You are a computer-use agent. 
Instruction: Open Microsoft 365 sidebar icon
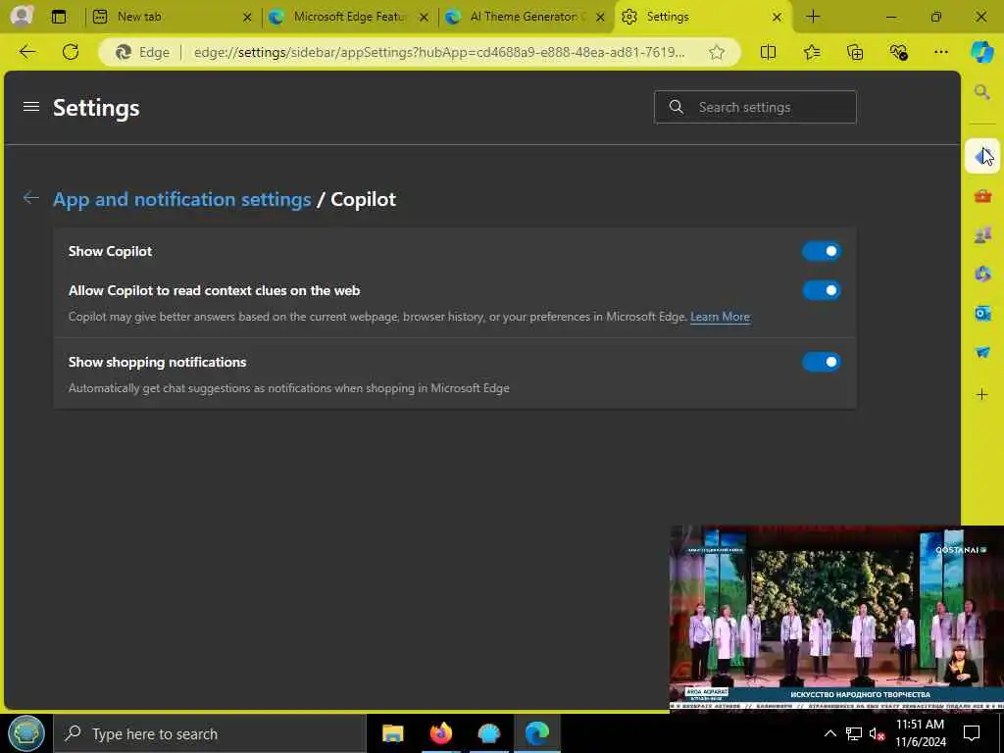click(982, 275)
